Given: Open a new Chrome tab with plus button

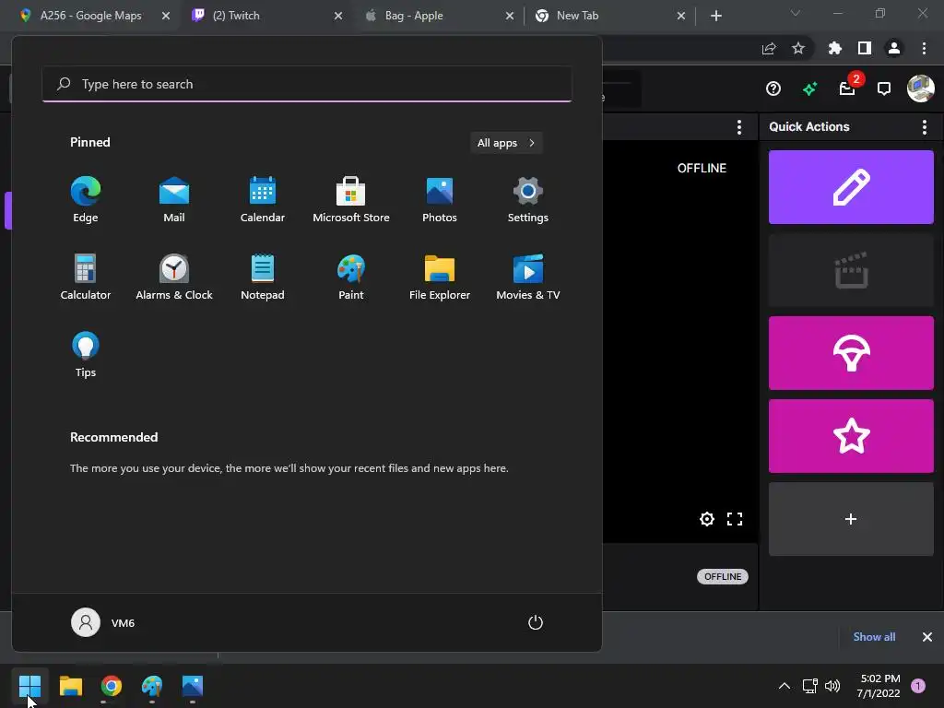Looking at the screenshot, I should (x=715, y=16).
